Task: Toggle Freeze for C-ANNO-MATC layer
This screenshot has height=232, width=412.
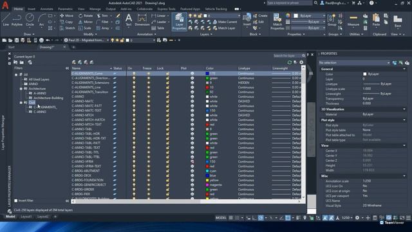Action: pyautogui.click(x=149, y=101)
